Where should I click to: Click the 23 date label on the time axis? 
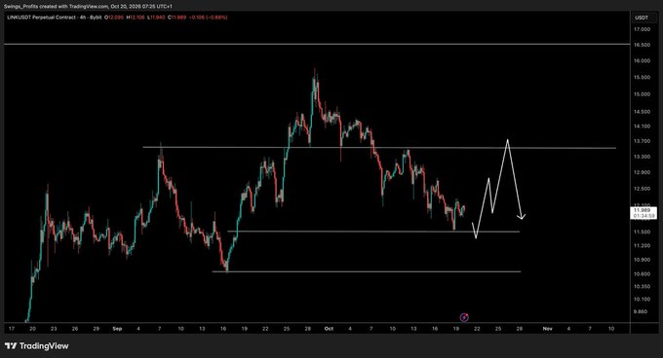(x=54, y=329)
